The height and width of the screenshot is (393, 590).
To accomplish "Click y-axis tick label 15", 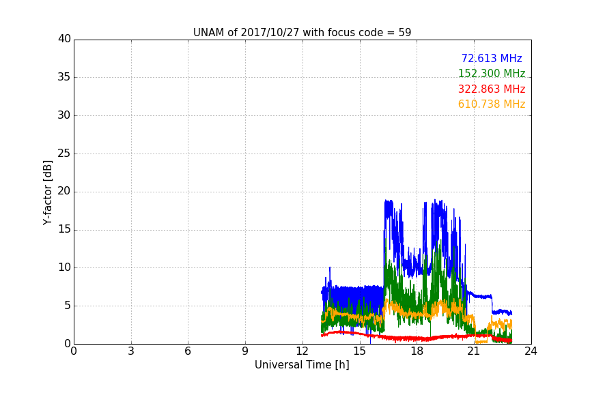I will pyautogui.click(x=64, y=229).
